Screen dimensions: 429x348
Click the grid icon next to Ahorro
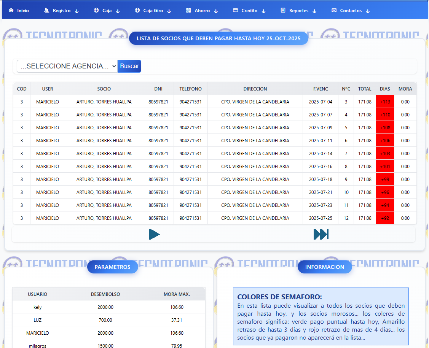click(x=188, y=11)
